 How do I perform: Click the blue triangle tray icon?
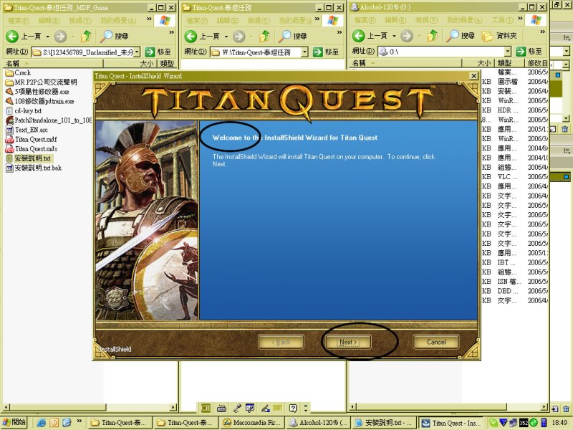coord(504,423)
